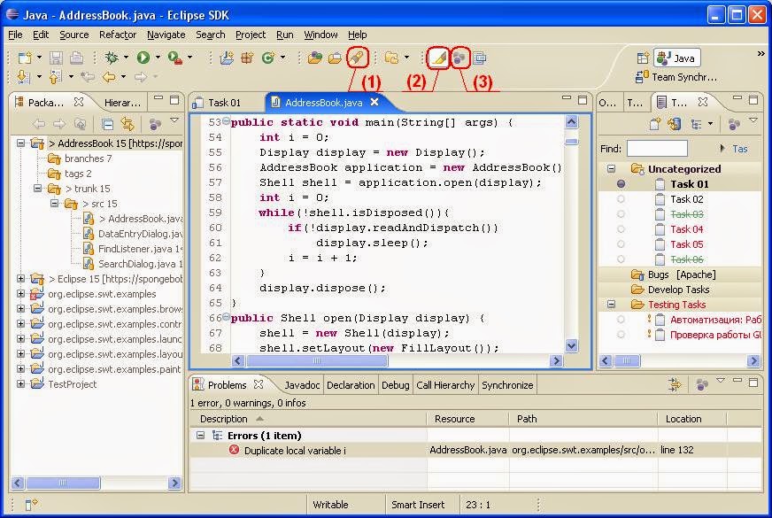The image size is (772, 518).
Task: Open the Refactor menu
Action: tap(118, 35)
